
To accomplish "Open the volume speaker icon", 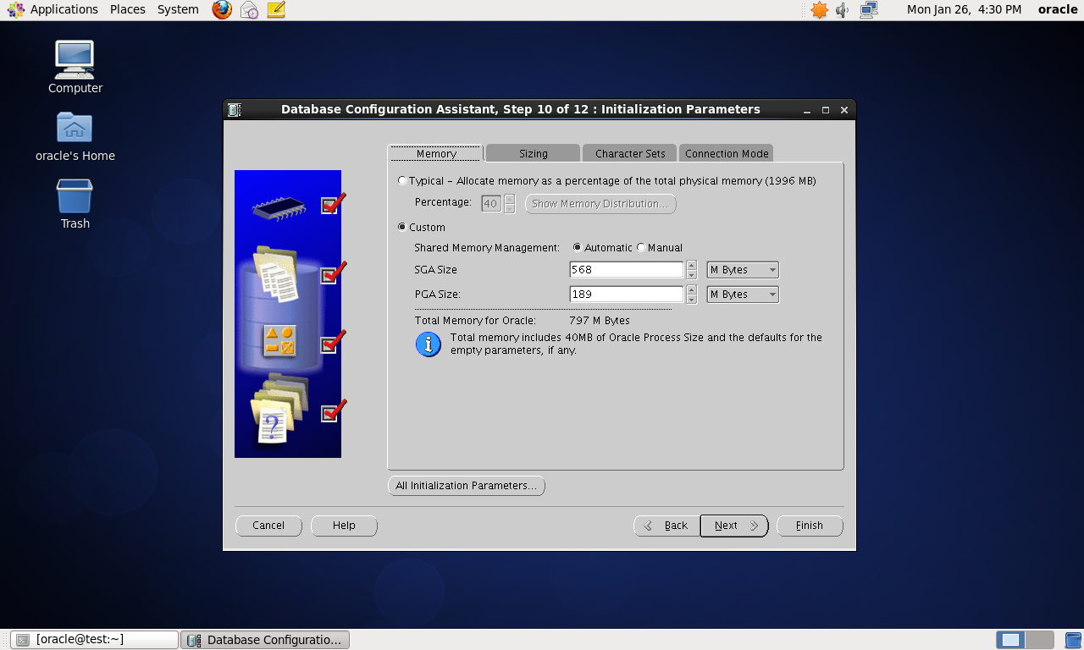I will point(843,10).
